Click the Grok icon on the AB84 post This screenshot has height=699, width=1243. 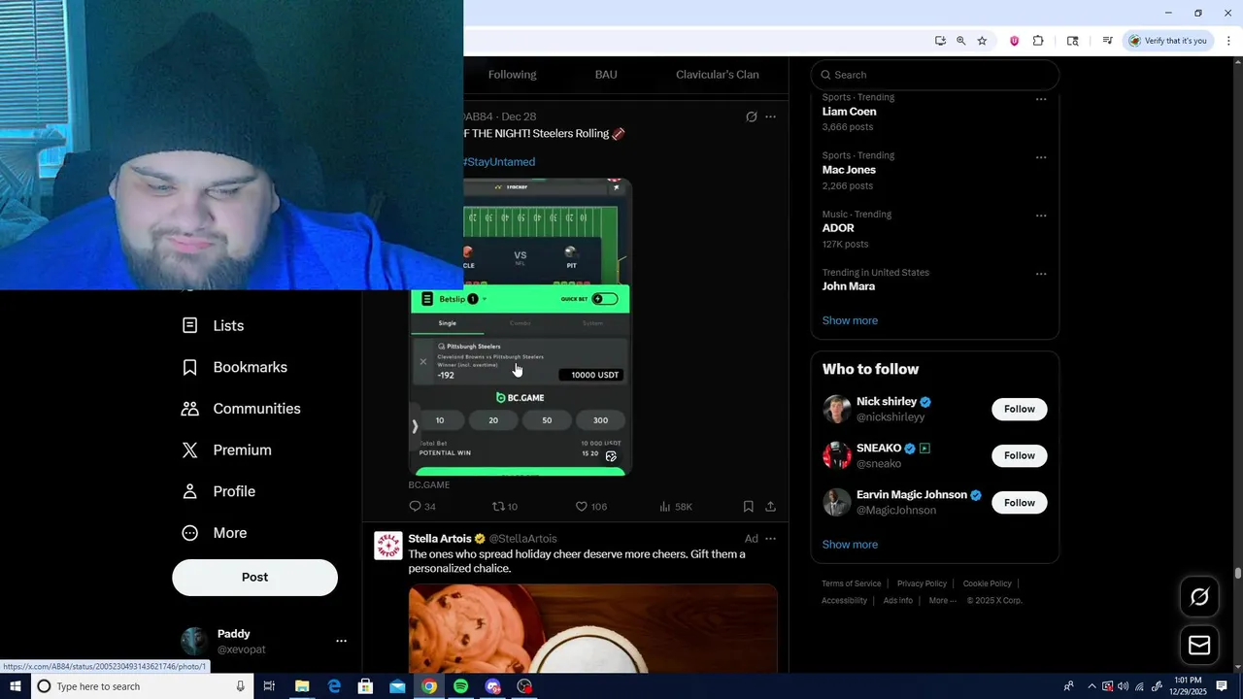751,116
